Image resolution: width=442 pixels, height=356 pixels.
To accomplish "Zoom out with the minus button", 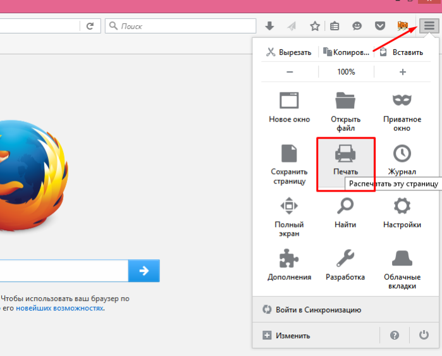I will pos(290,72).
